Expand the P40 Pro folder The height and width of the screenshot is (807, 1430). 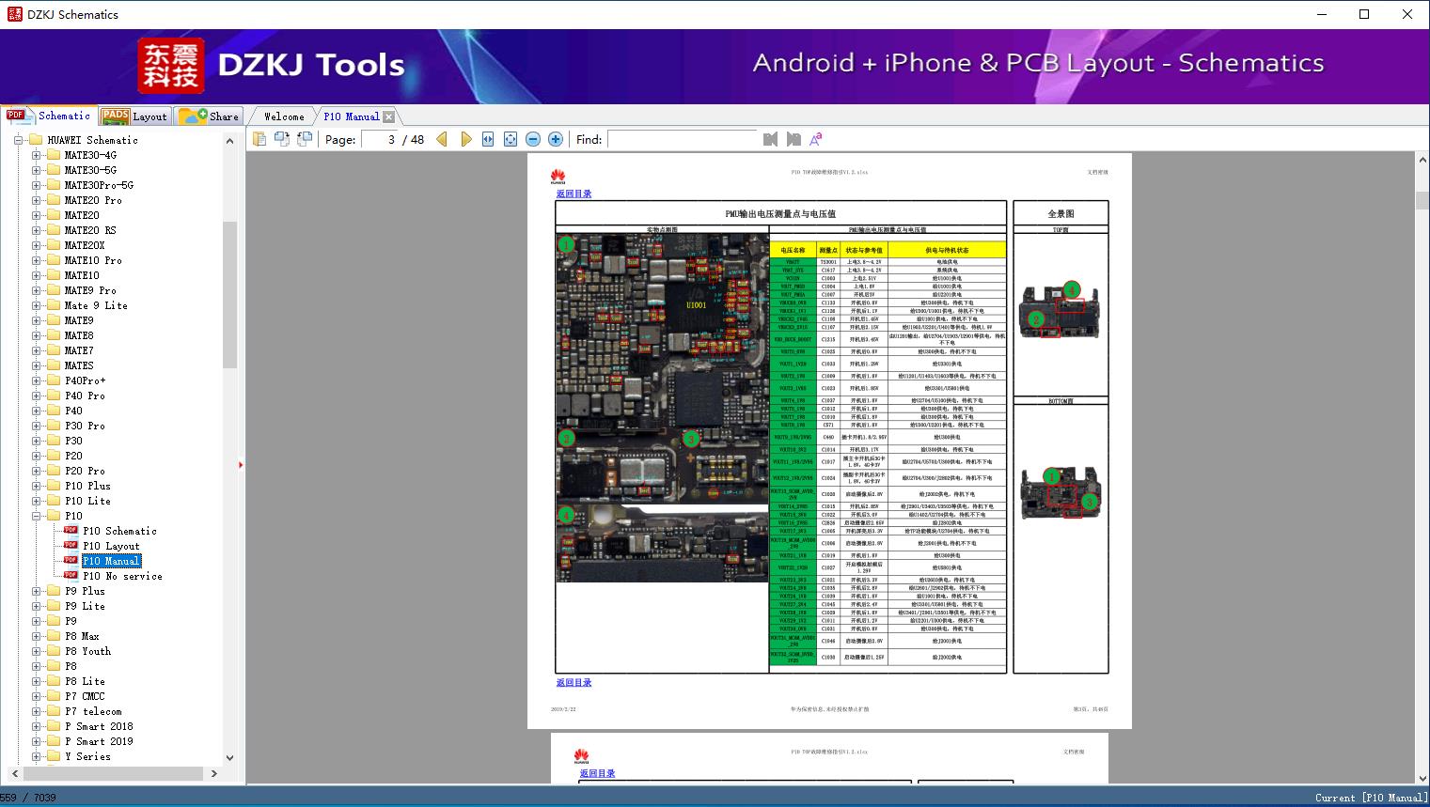(37, 396)
